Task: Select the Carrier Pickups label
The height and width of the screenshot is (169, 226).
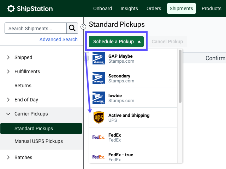Action: 31,114
